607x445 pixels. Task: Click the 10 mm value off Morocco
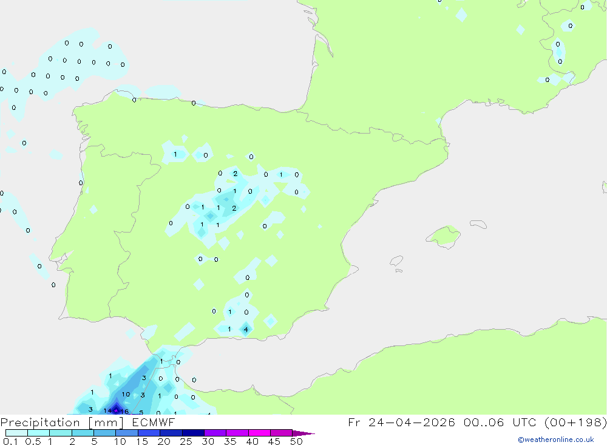(126, 394)
